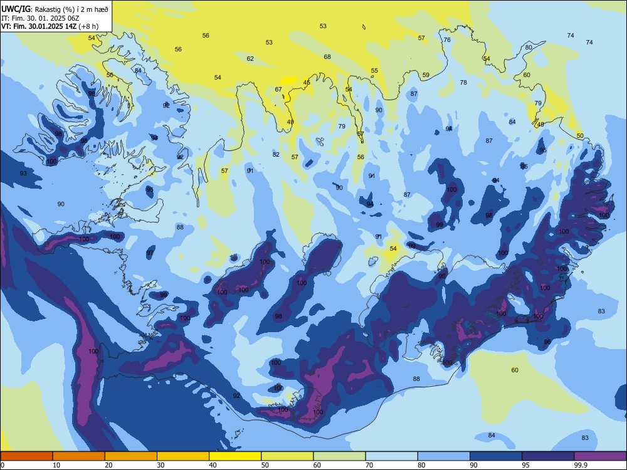Image resolution: width=627 pixels, height=470 pixels.
Task: Click the light blue 80–90 legend swatch
Action: (444, 456)
